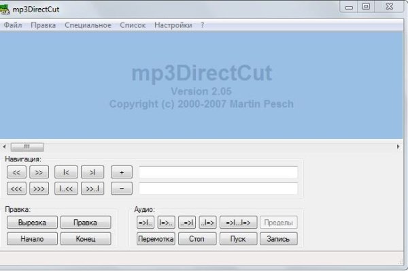Click the horizontal scrollbar thumb
408x271 pixels.
pyautogui.click(x=27, y=146)
